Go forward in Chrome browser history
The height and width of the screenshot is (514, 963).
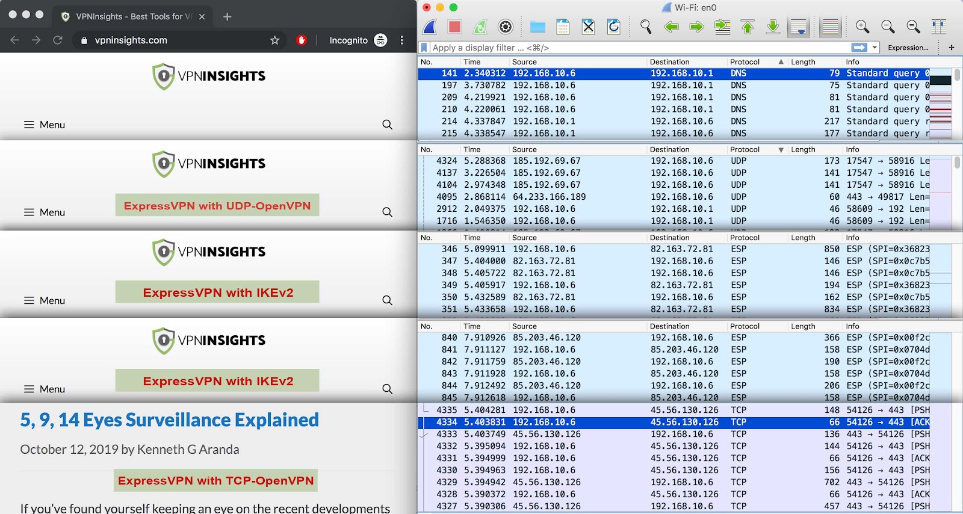pos(36,40)
